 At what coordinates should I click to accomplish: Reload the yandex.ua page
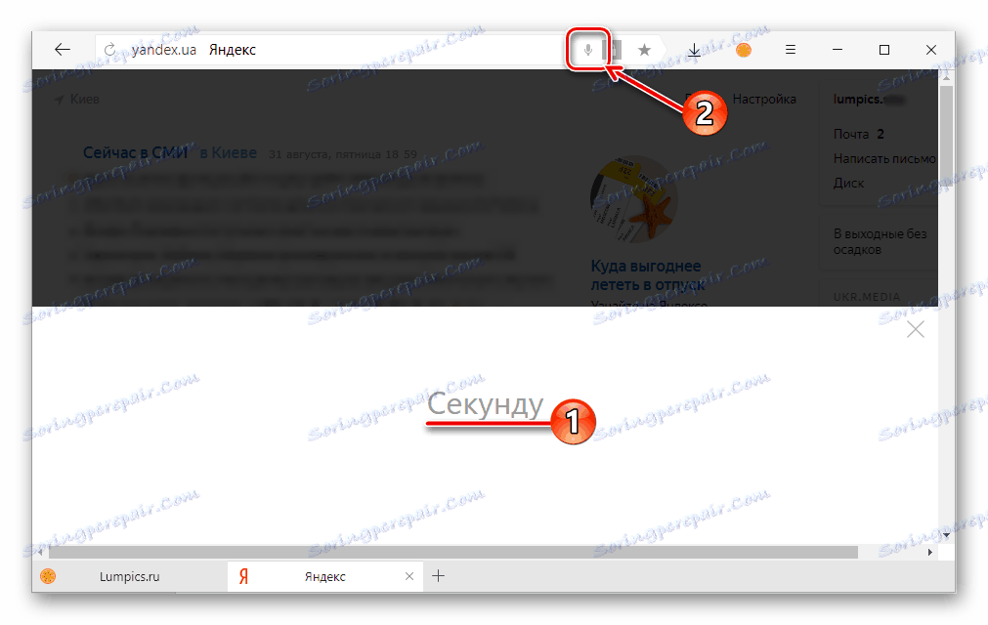[110, 50]
